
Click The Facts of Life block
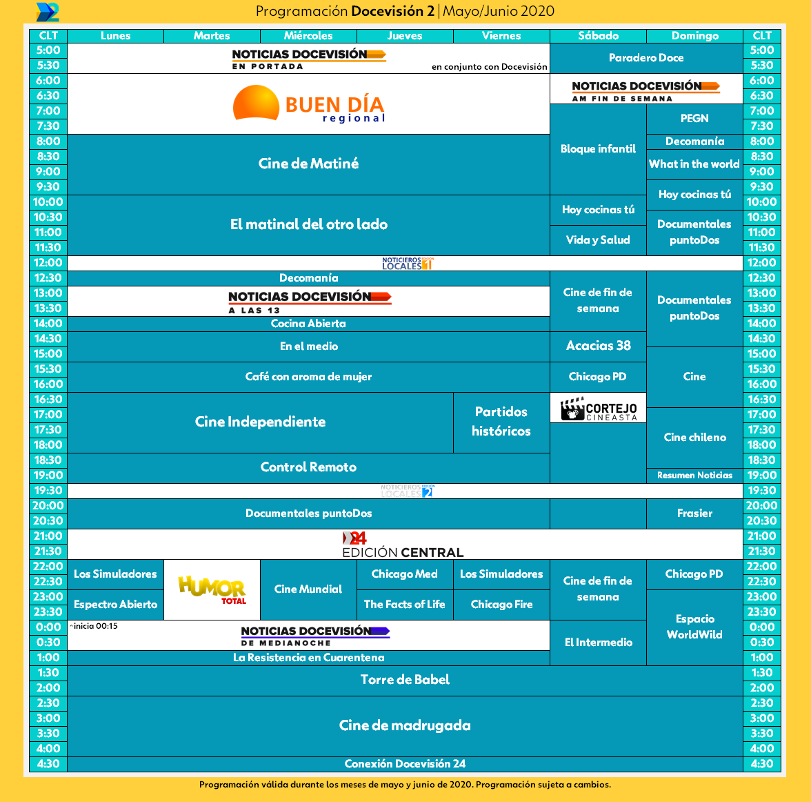405,605
